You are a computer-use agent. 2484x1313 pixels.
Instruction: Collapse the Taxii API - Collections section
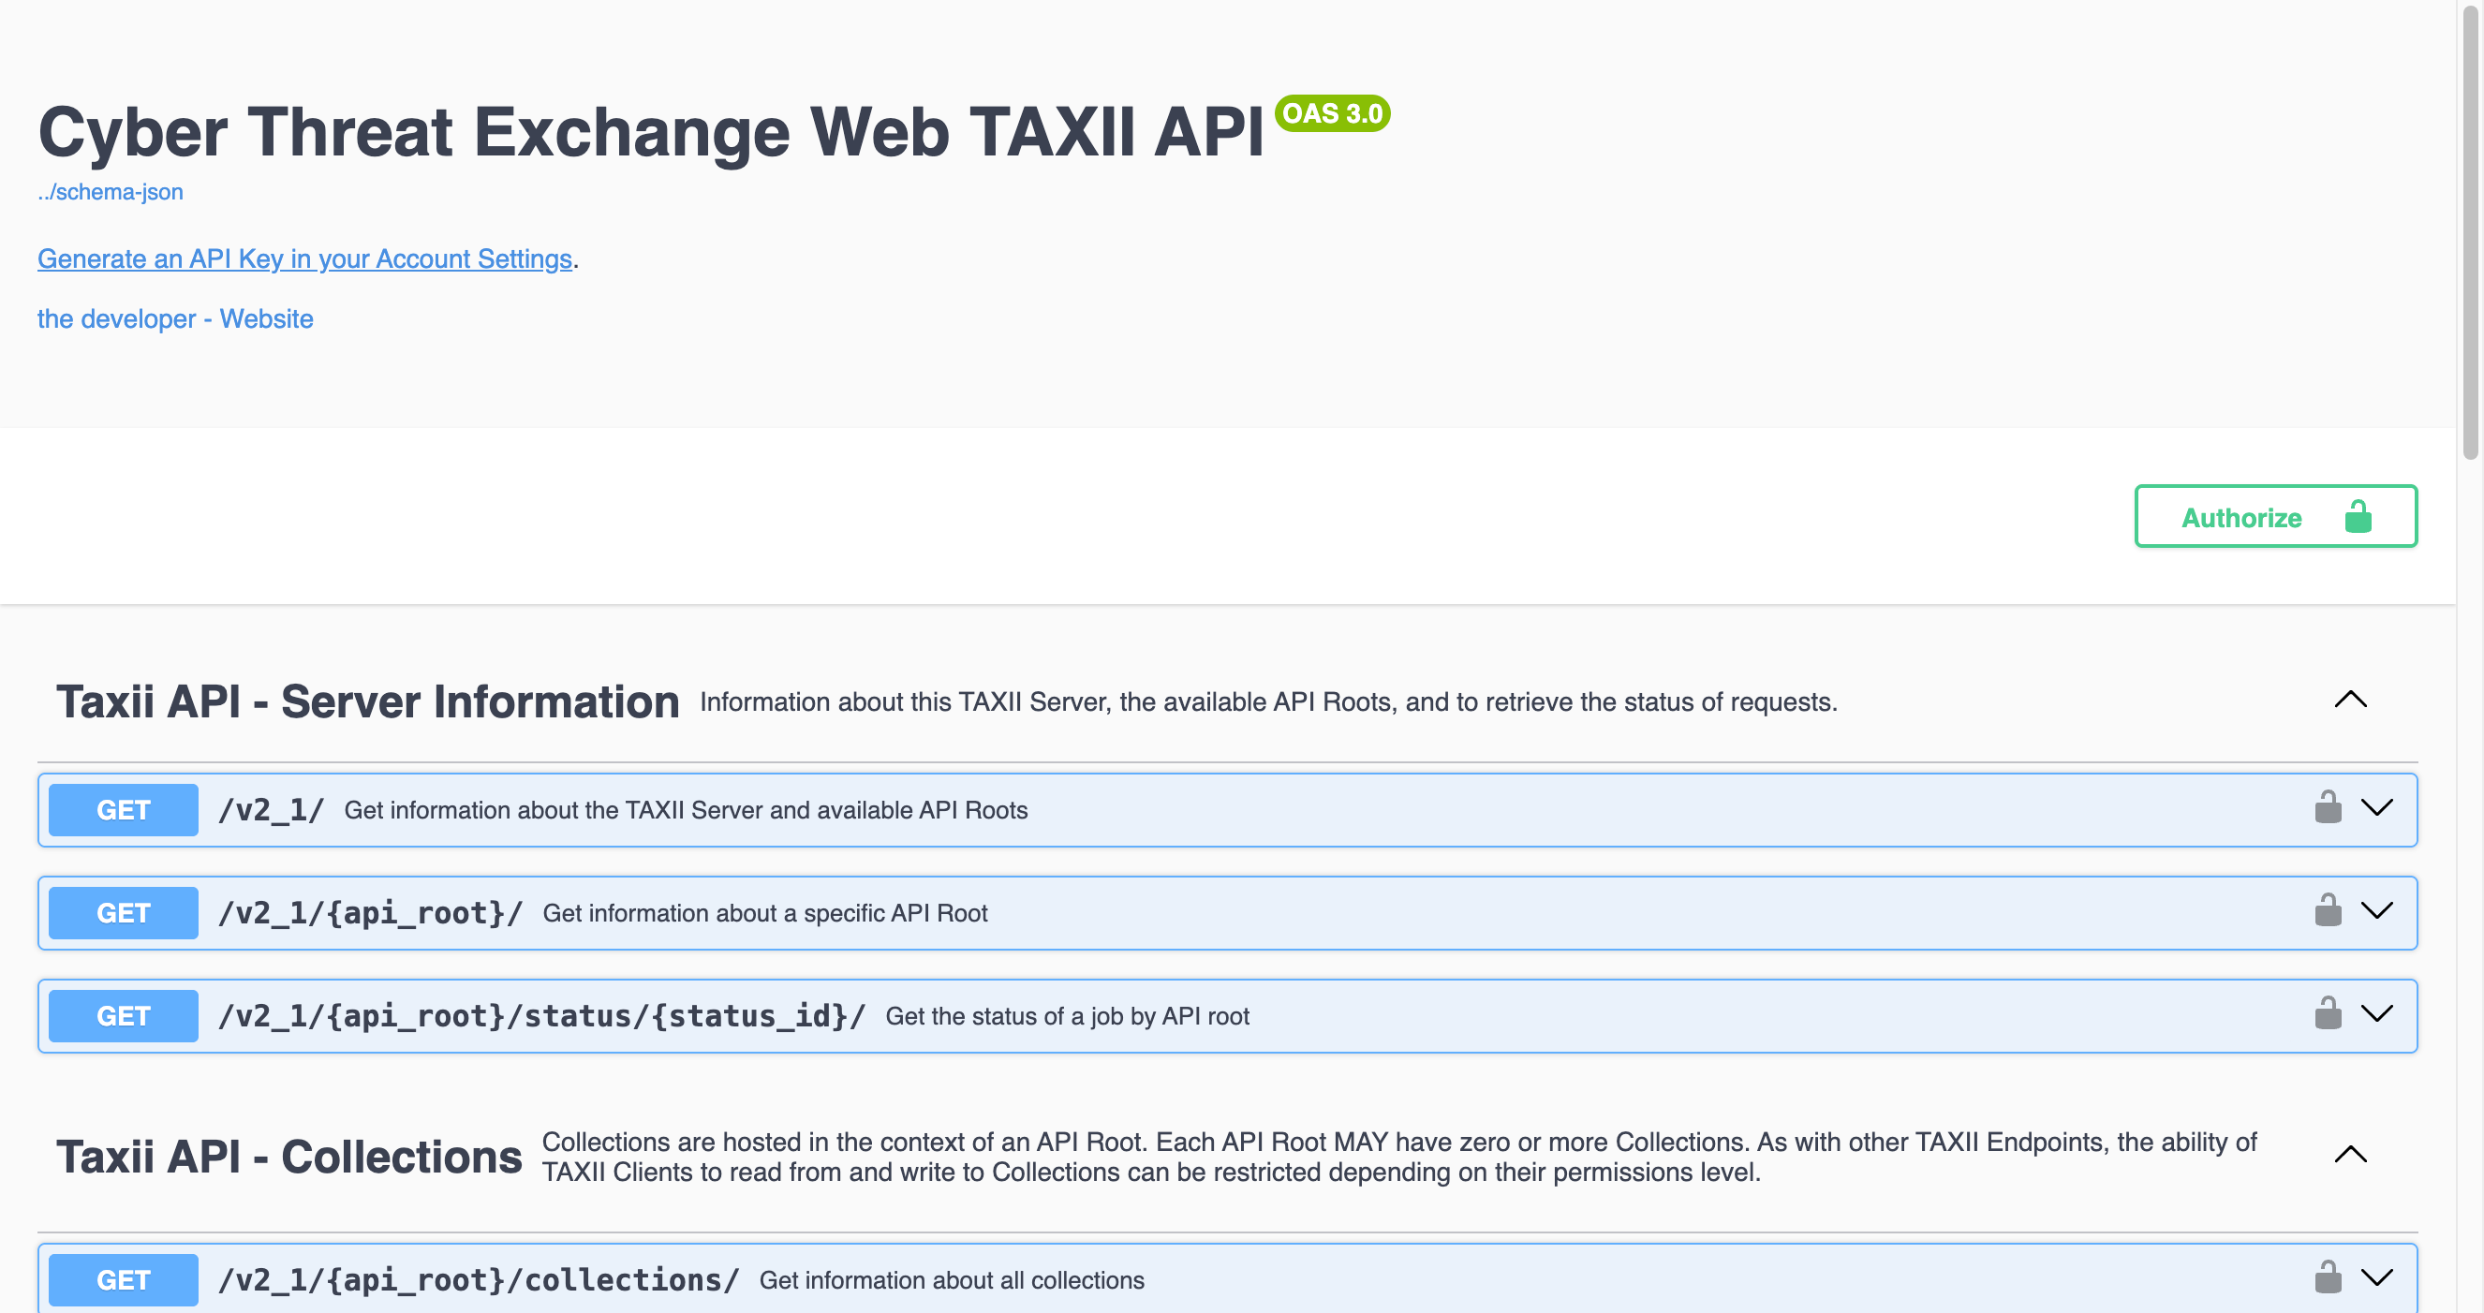click(2351, 1154)
